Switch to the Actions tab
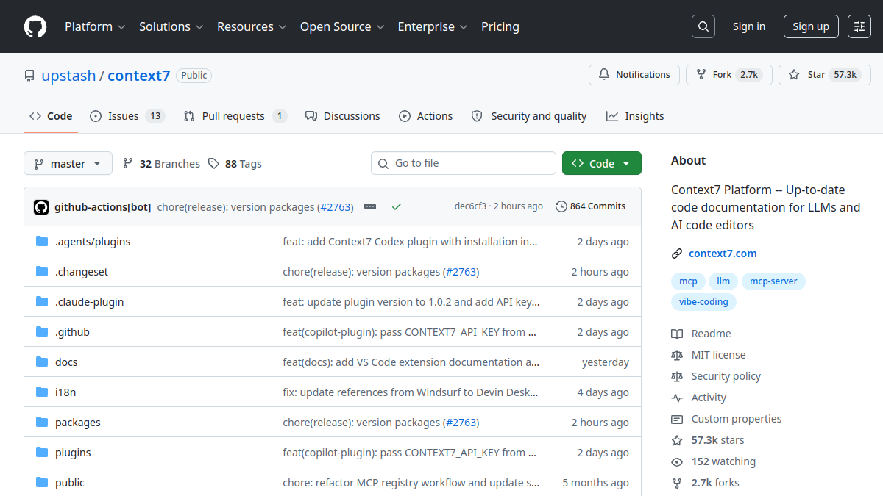This screenshot has height=496, width=883. pyautogui.click(x=425, y=116)
